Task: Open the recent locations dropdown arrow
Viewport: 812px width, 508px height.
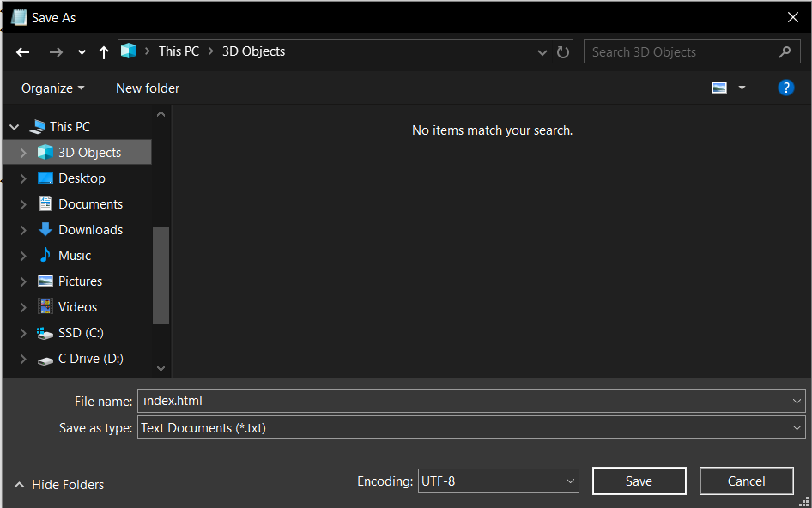Action: pos(542,51)
